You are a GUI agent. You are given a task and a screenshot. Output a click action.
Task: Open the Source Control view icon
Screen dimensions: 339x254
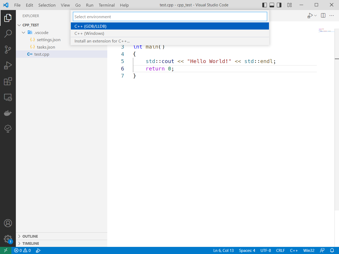8,50
